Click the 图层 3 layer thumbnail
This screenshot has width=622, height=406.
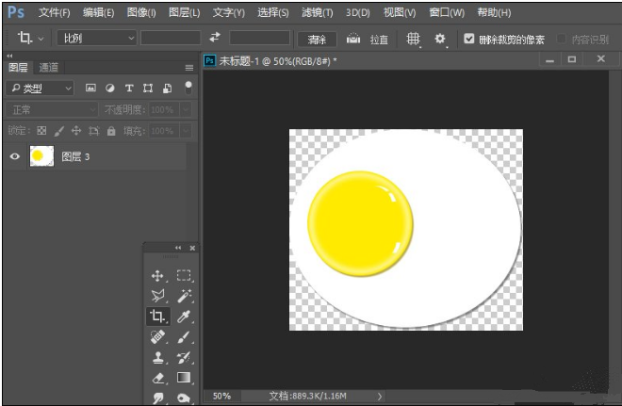coord(41,156)
